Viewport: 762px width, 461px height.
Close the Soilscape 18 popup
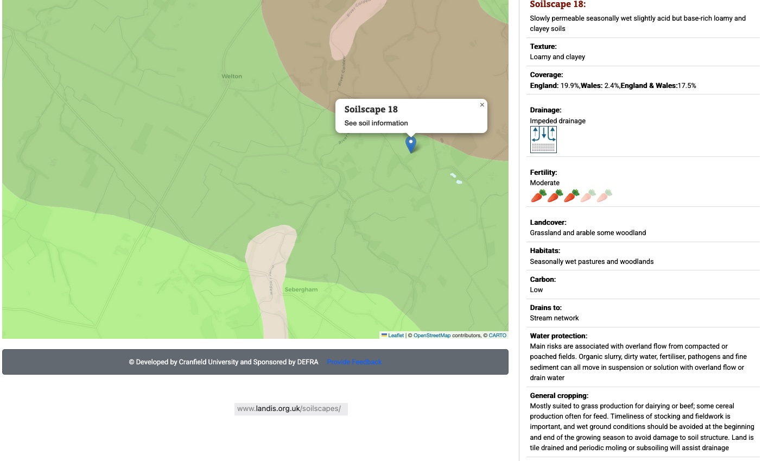[x=482, y=105]
